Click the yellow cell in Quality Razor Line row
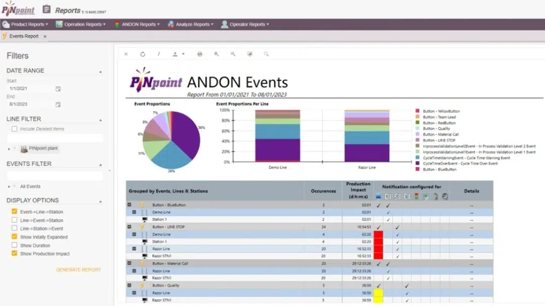The image size is (545, 306). point(378,293)
